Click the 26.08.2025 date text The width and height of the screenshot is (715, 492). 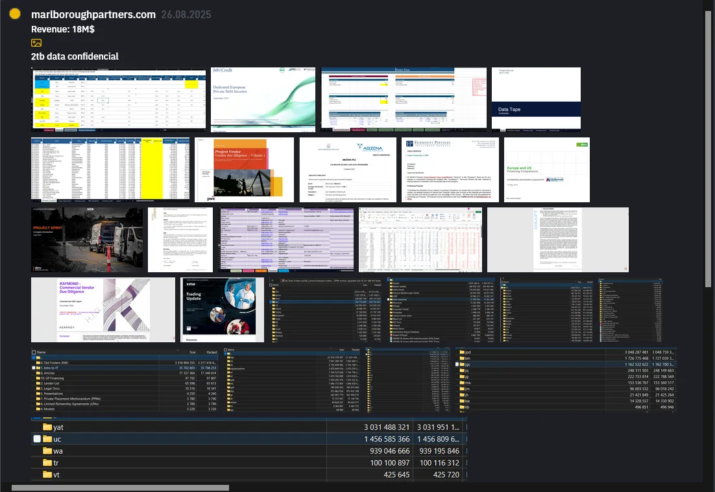tap(186, 14)
